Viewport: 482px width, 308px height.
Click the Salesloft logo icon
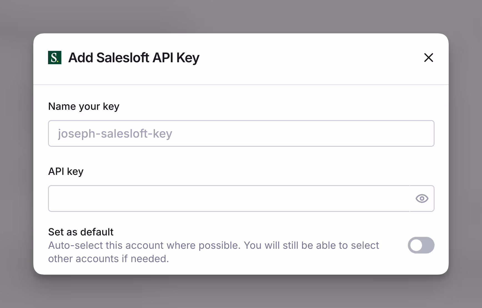[55, 58]
